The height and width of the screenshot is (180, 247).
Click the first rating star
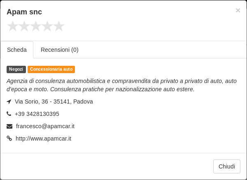pos(13,26)
